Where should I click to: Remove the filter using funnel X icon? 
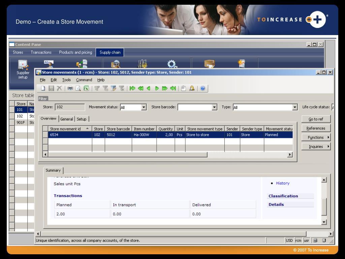coord(122,88)
